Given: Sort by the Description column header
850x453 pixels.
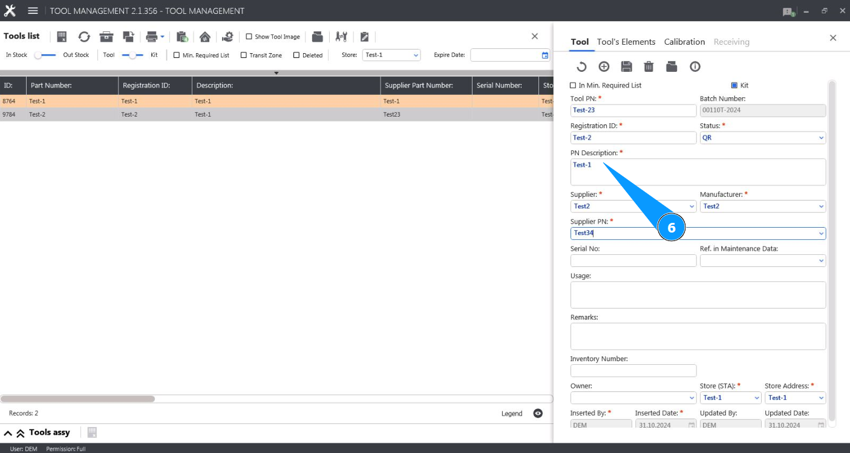Looking at the screenshot, I should pos(286,86).
